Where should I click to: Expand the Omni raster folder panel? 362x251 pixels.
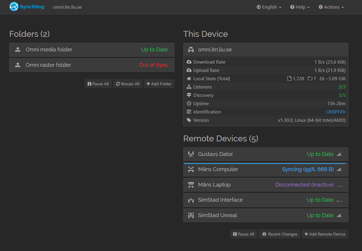[x=92, y=65]
